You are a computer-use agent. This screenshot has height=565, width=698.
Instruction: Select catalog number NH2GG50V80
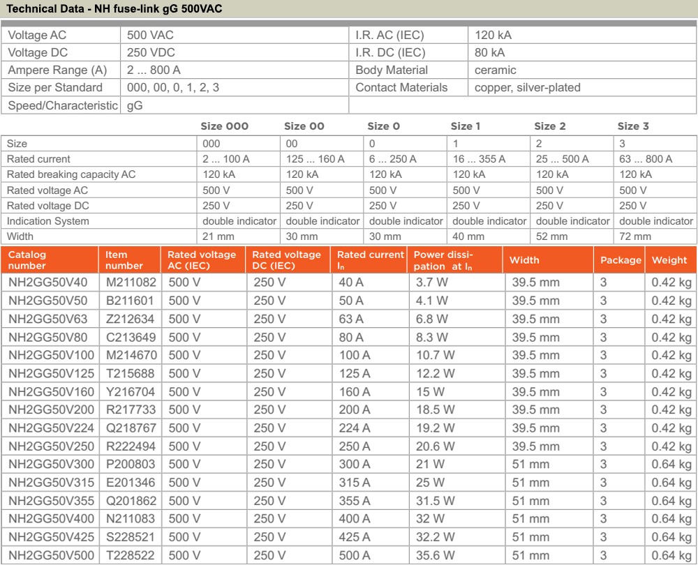pyautogui.click(x=48, y=337)
